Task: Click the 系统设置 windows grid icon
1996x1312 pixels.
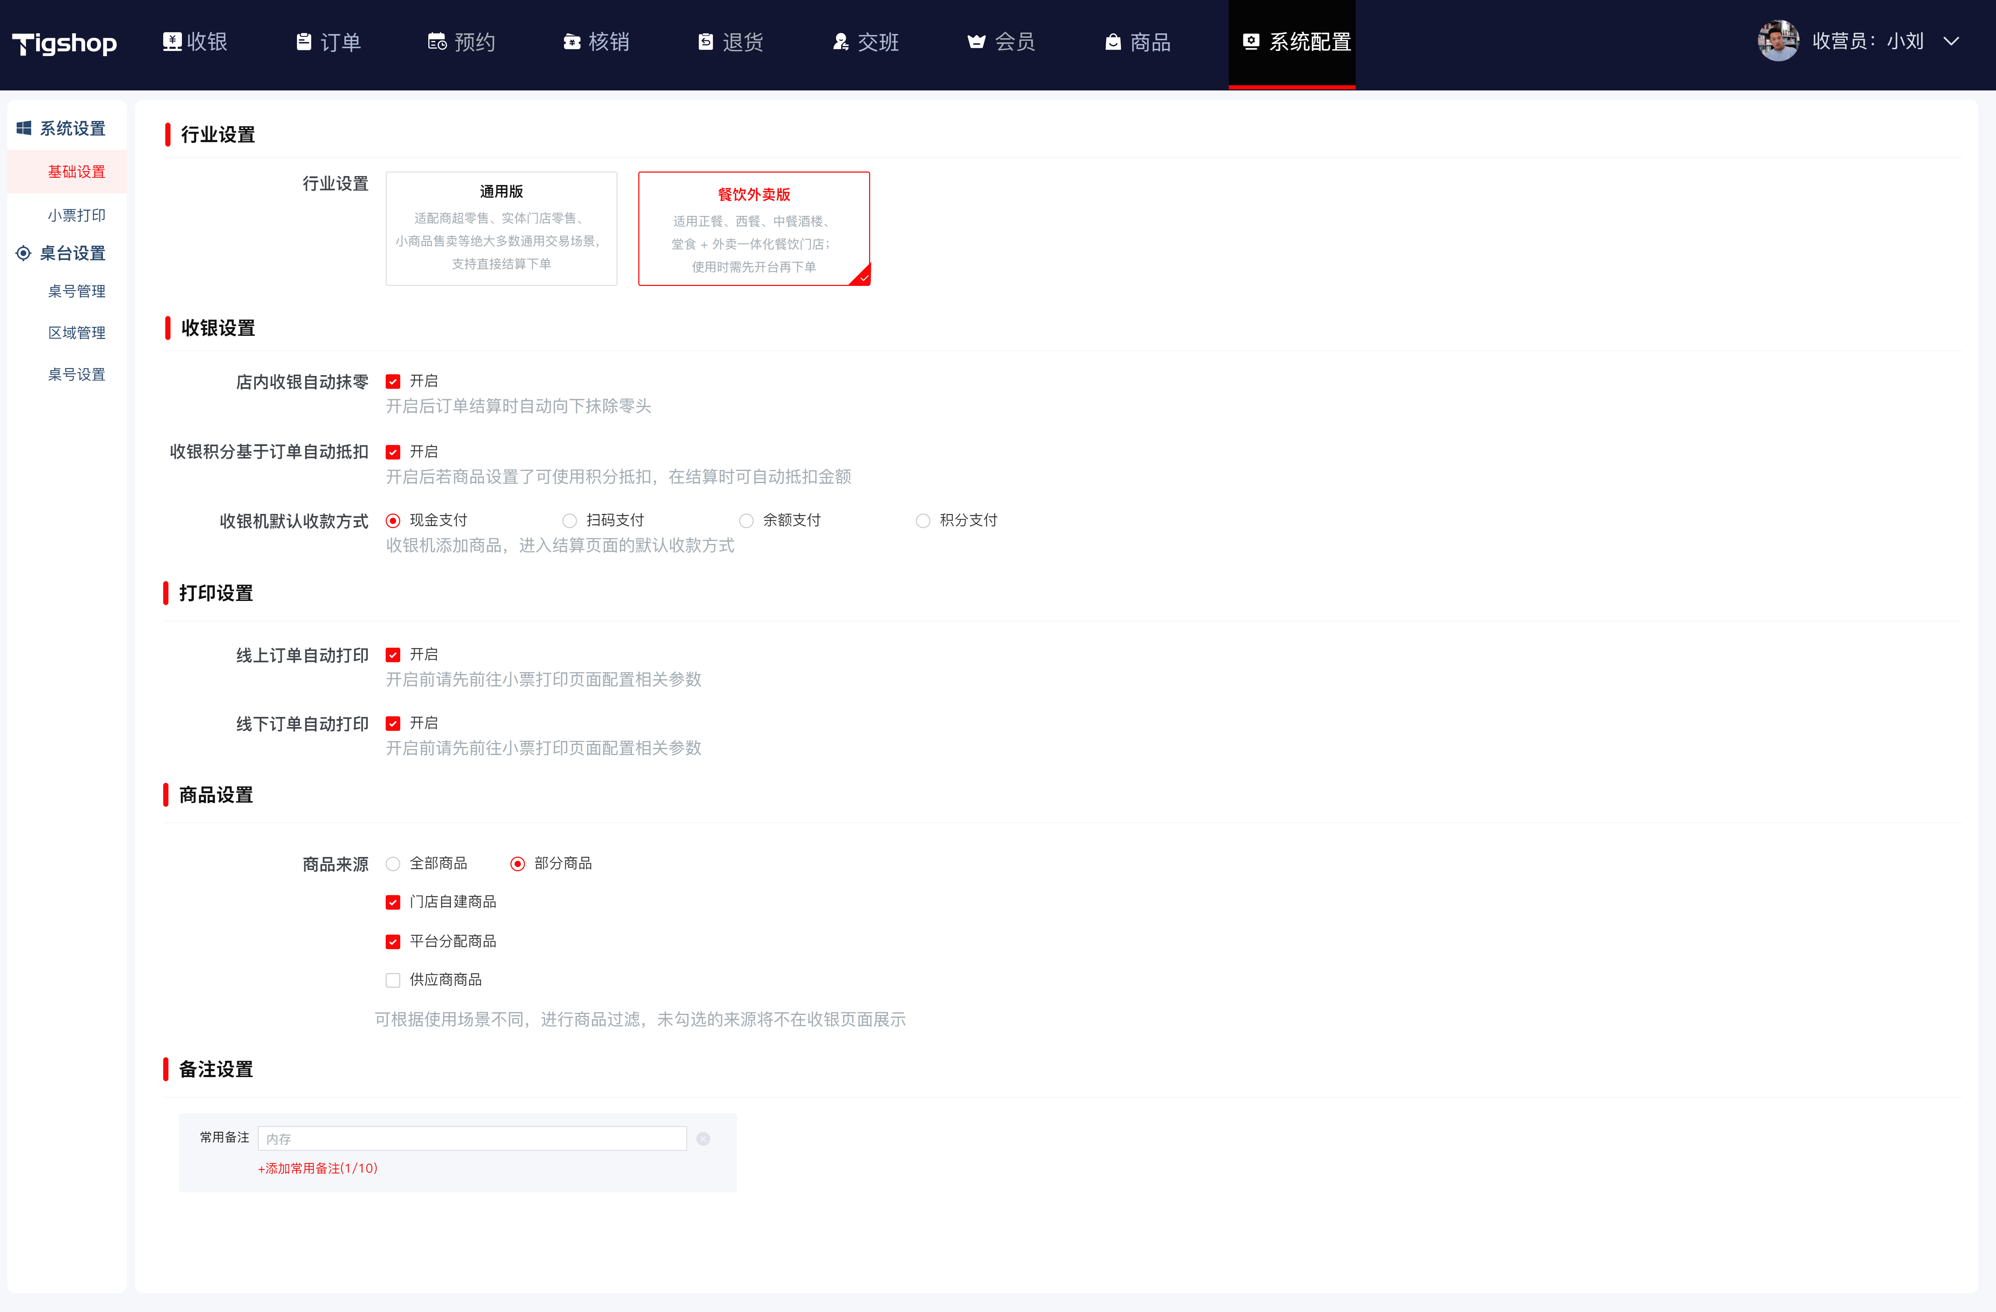Action: click(x=24, y=128)
